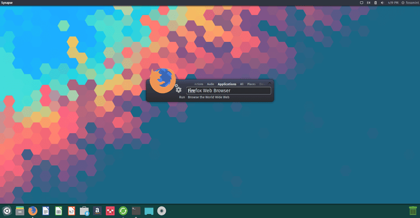Open LibreOffice Calc from the dock
The image size is (420, 218).
point(58,211)
